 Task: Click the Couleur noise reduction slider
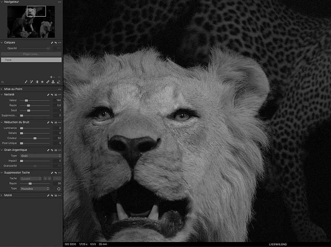click(x=35, y=138)
